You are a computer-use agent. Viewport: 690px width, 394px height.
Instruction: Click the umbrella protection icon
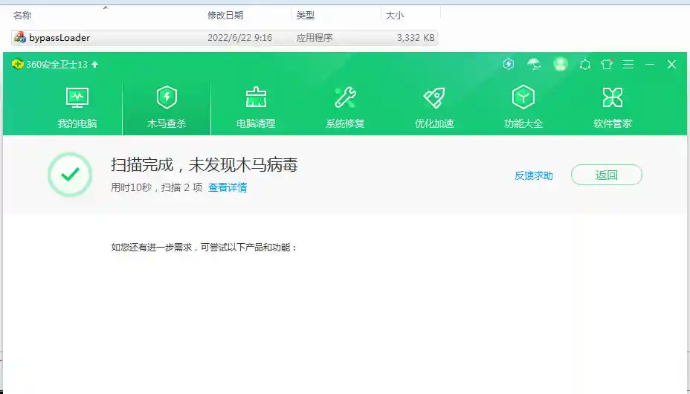534,65
